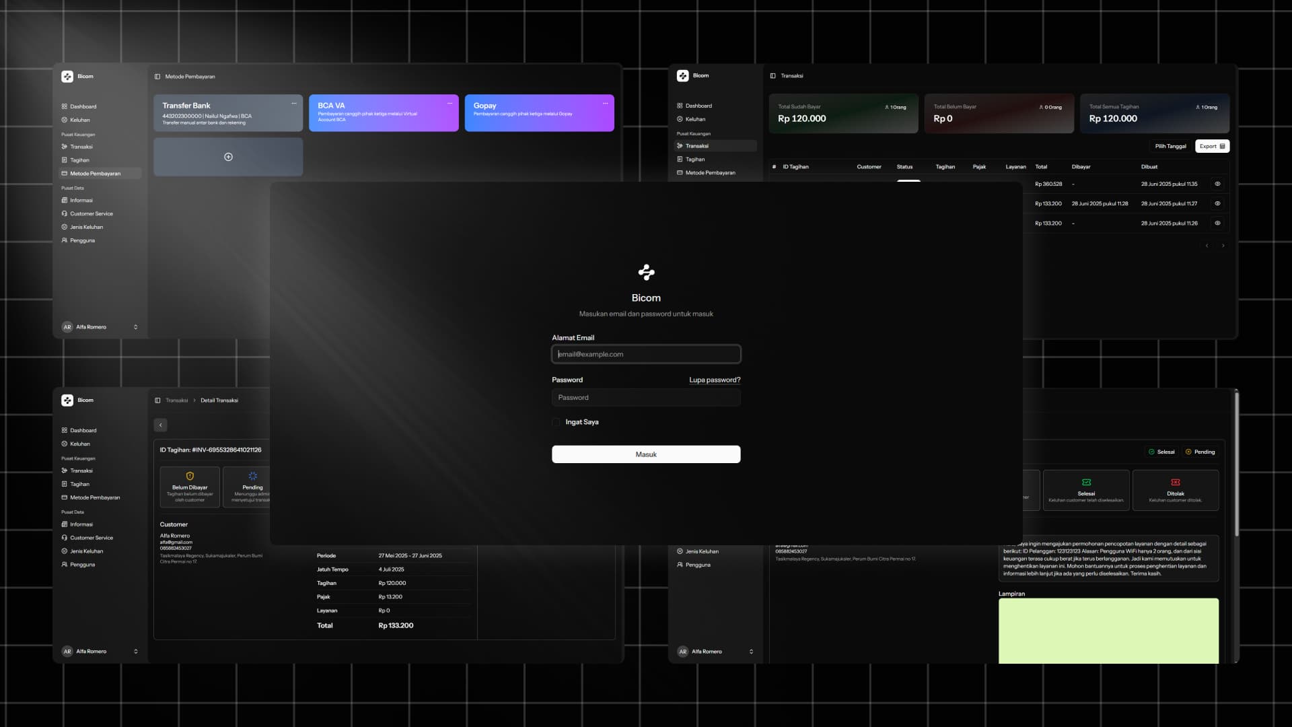
Task: Focus the Alamat Email input field
Action: click(646, 354)
